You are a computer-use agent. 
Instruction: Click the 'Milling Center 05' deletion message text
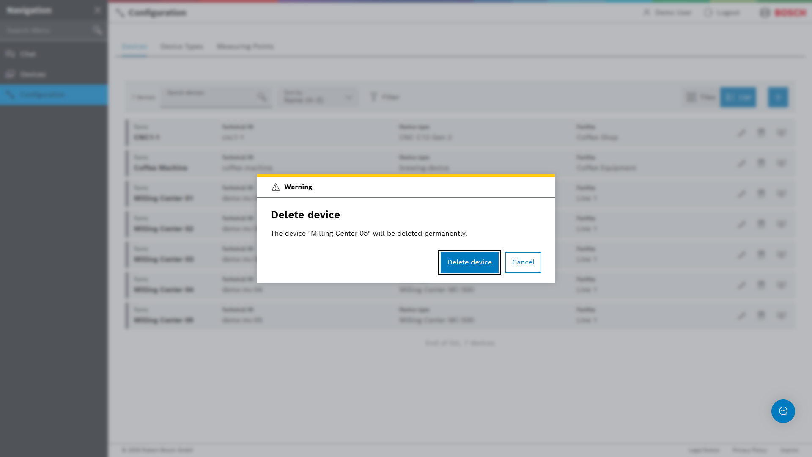(x=369, y=234)
